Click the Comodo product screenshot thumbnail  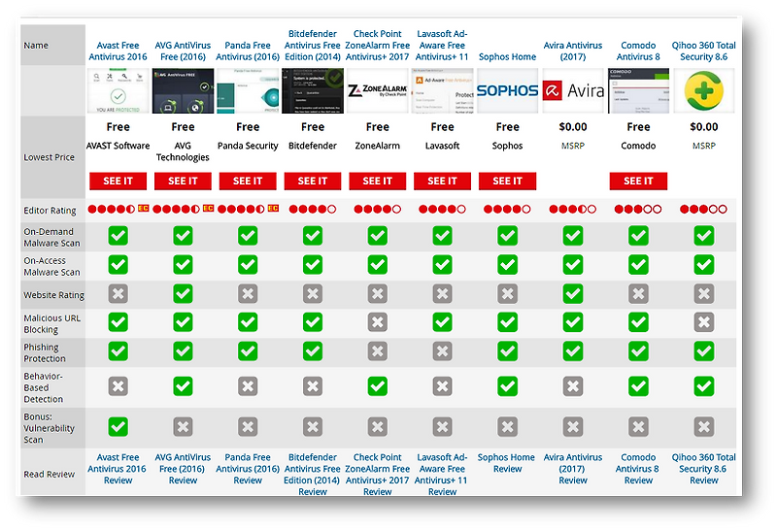[638, 90]
